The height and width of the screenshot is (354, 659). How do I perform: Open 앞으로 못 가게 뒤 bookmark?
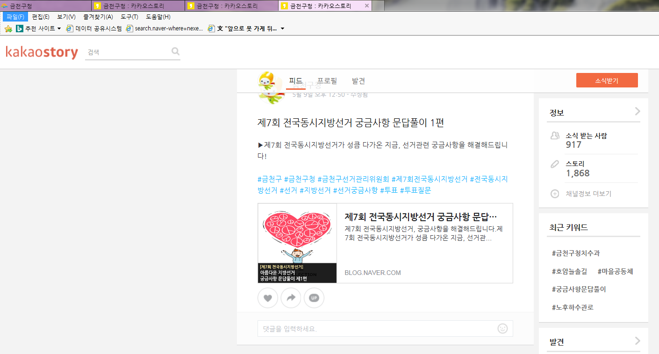point(243,29)
